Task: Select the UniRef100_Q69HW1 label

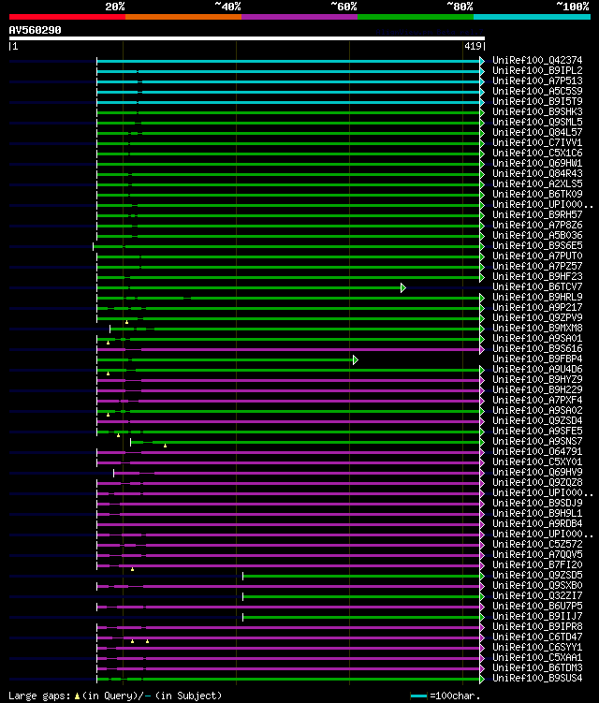Action: pos(537,163)
